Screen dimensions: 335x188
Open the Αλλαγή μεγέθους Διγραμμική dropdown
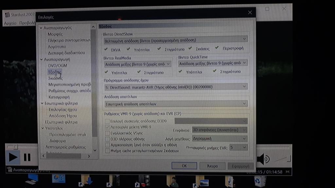(x=220, y=138)
